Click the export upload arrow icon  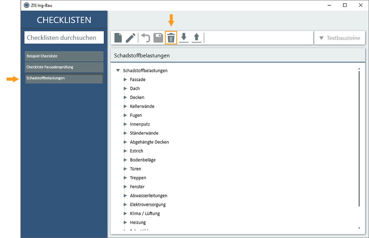tap(196, 38)
